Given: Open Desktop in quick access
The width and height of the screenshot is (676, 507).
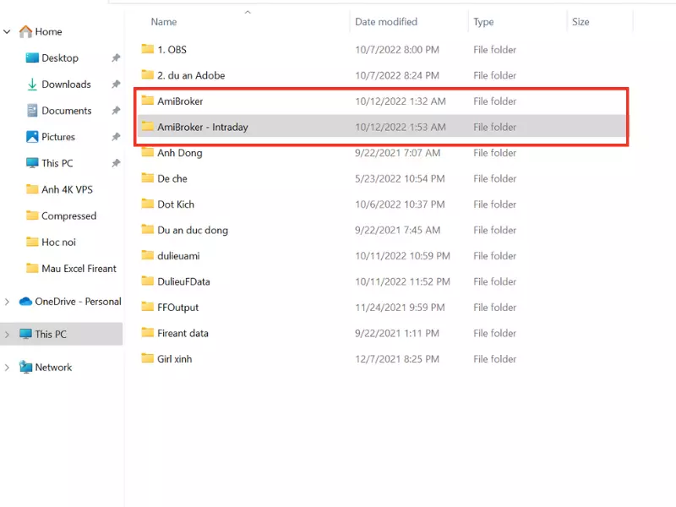Looking at the screenshot, I should 60,57.
